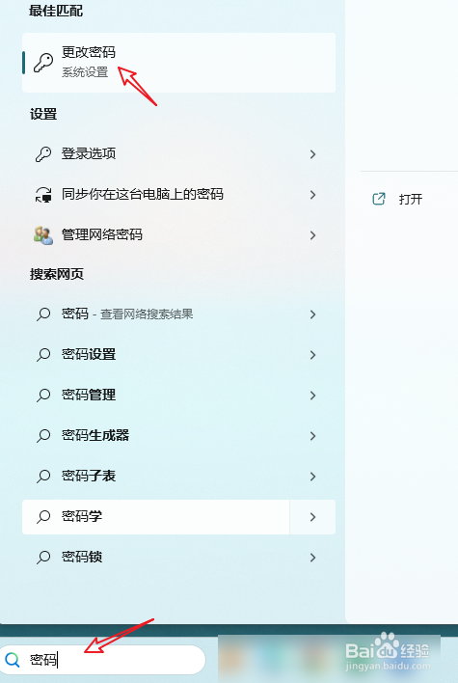Open 同步你在这台电脑上的密码 setting

pos(178,194)
